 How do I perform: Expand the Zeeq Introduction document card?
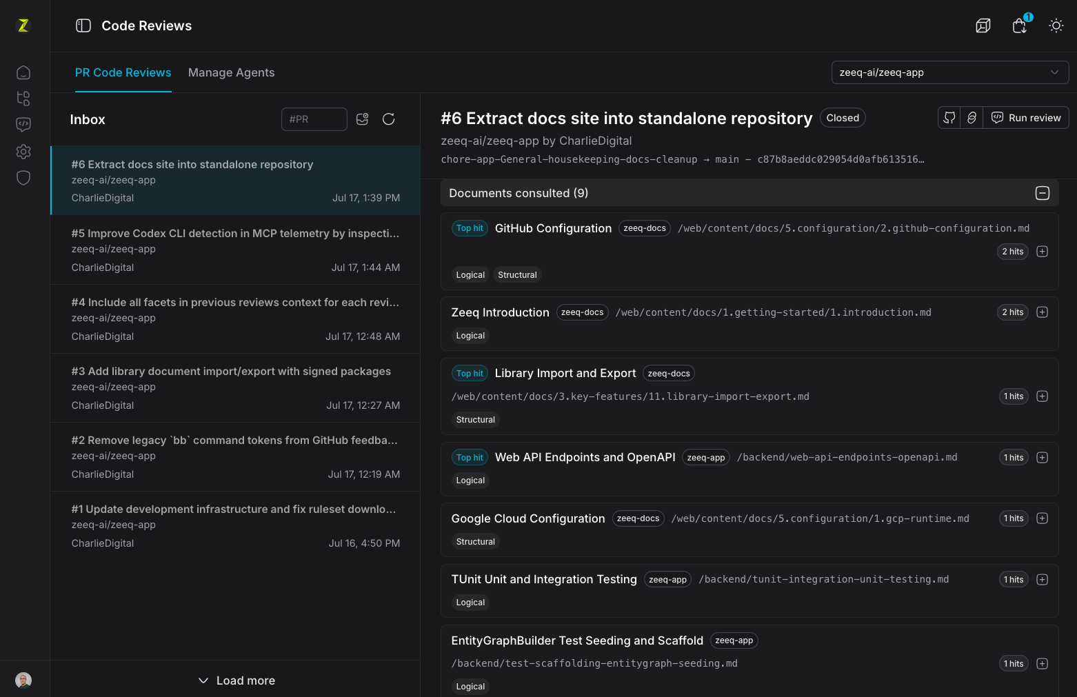pos(1043,312)
